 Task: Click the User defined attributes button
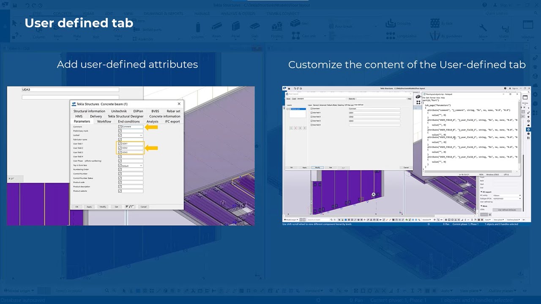point(506,210)
